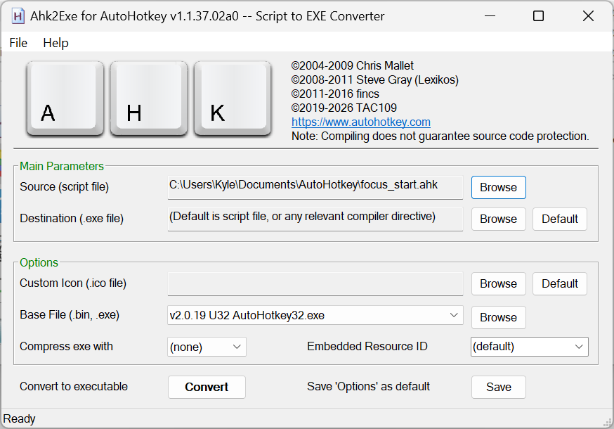The height and width of the screenshot is (429, 614).
Task: Expand the Base File dropdown
Action: (x=454, y=315)
